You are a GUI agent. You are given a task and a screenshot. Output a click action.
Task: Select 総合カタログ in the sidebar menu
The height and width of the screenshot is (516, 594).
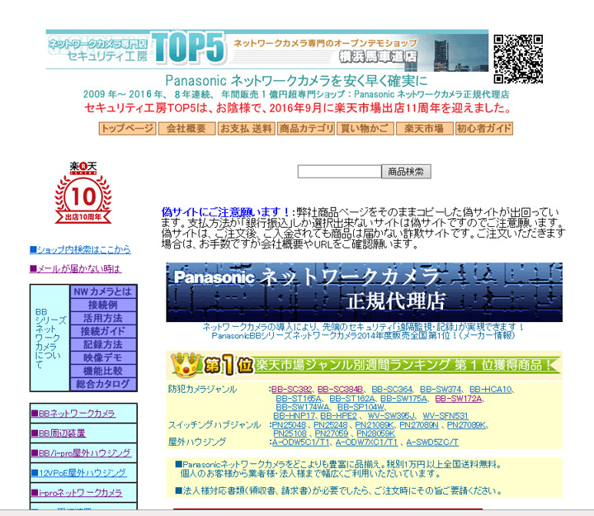(x=102, y=384)
